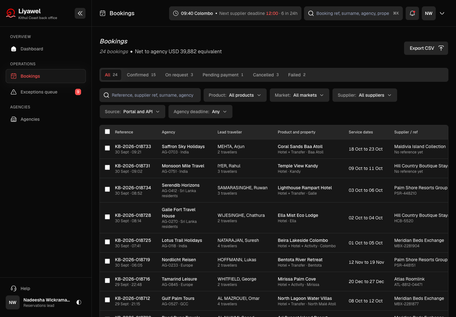The image size is (456, 317).
Task: Click the Bookings calendar icon in header
Action: (x=103, y=13)
